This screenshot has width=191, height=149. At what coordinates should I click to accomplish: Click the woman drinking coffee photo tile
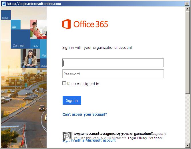(38, 29)
